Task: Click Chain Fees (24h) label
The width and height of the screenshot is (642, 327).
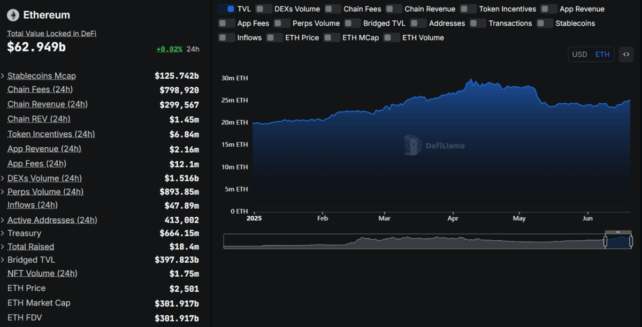Action: point(40,89)
